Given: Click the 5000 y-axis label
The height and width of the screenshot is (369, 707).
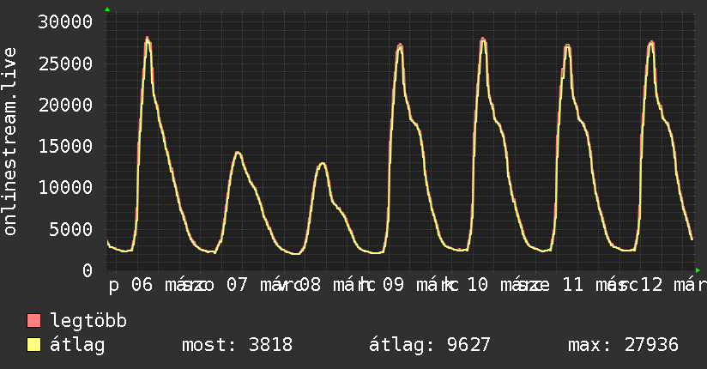Looking at the screenshot, I should tap(71, 229).
